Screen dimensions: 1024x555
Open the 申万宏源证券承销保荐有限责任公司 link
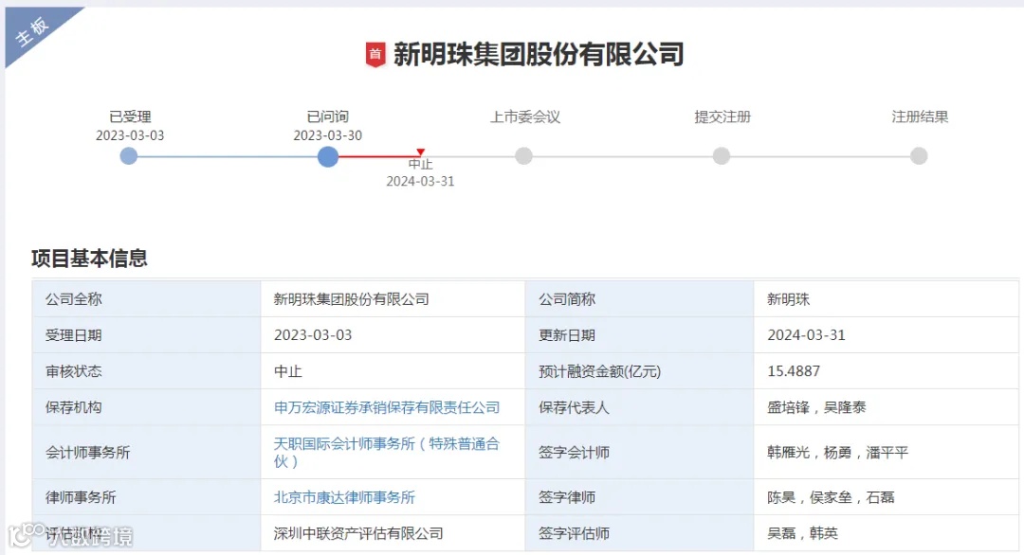pos(387,407)
